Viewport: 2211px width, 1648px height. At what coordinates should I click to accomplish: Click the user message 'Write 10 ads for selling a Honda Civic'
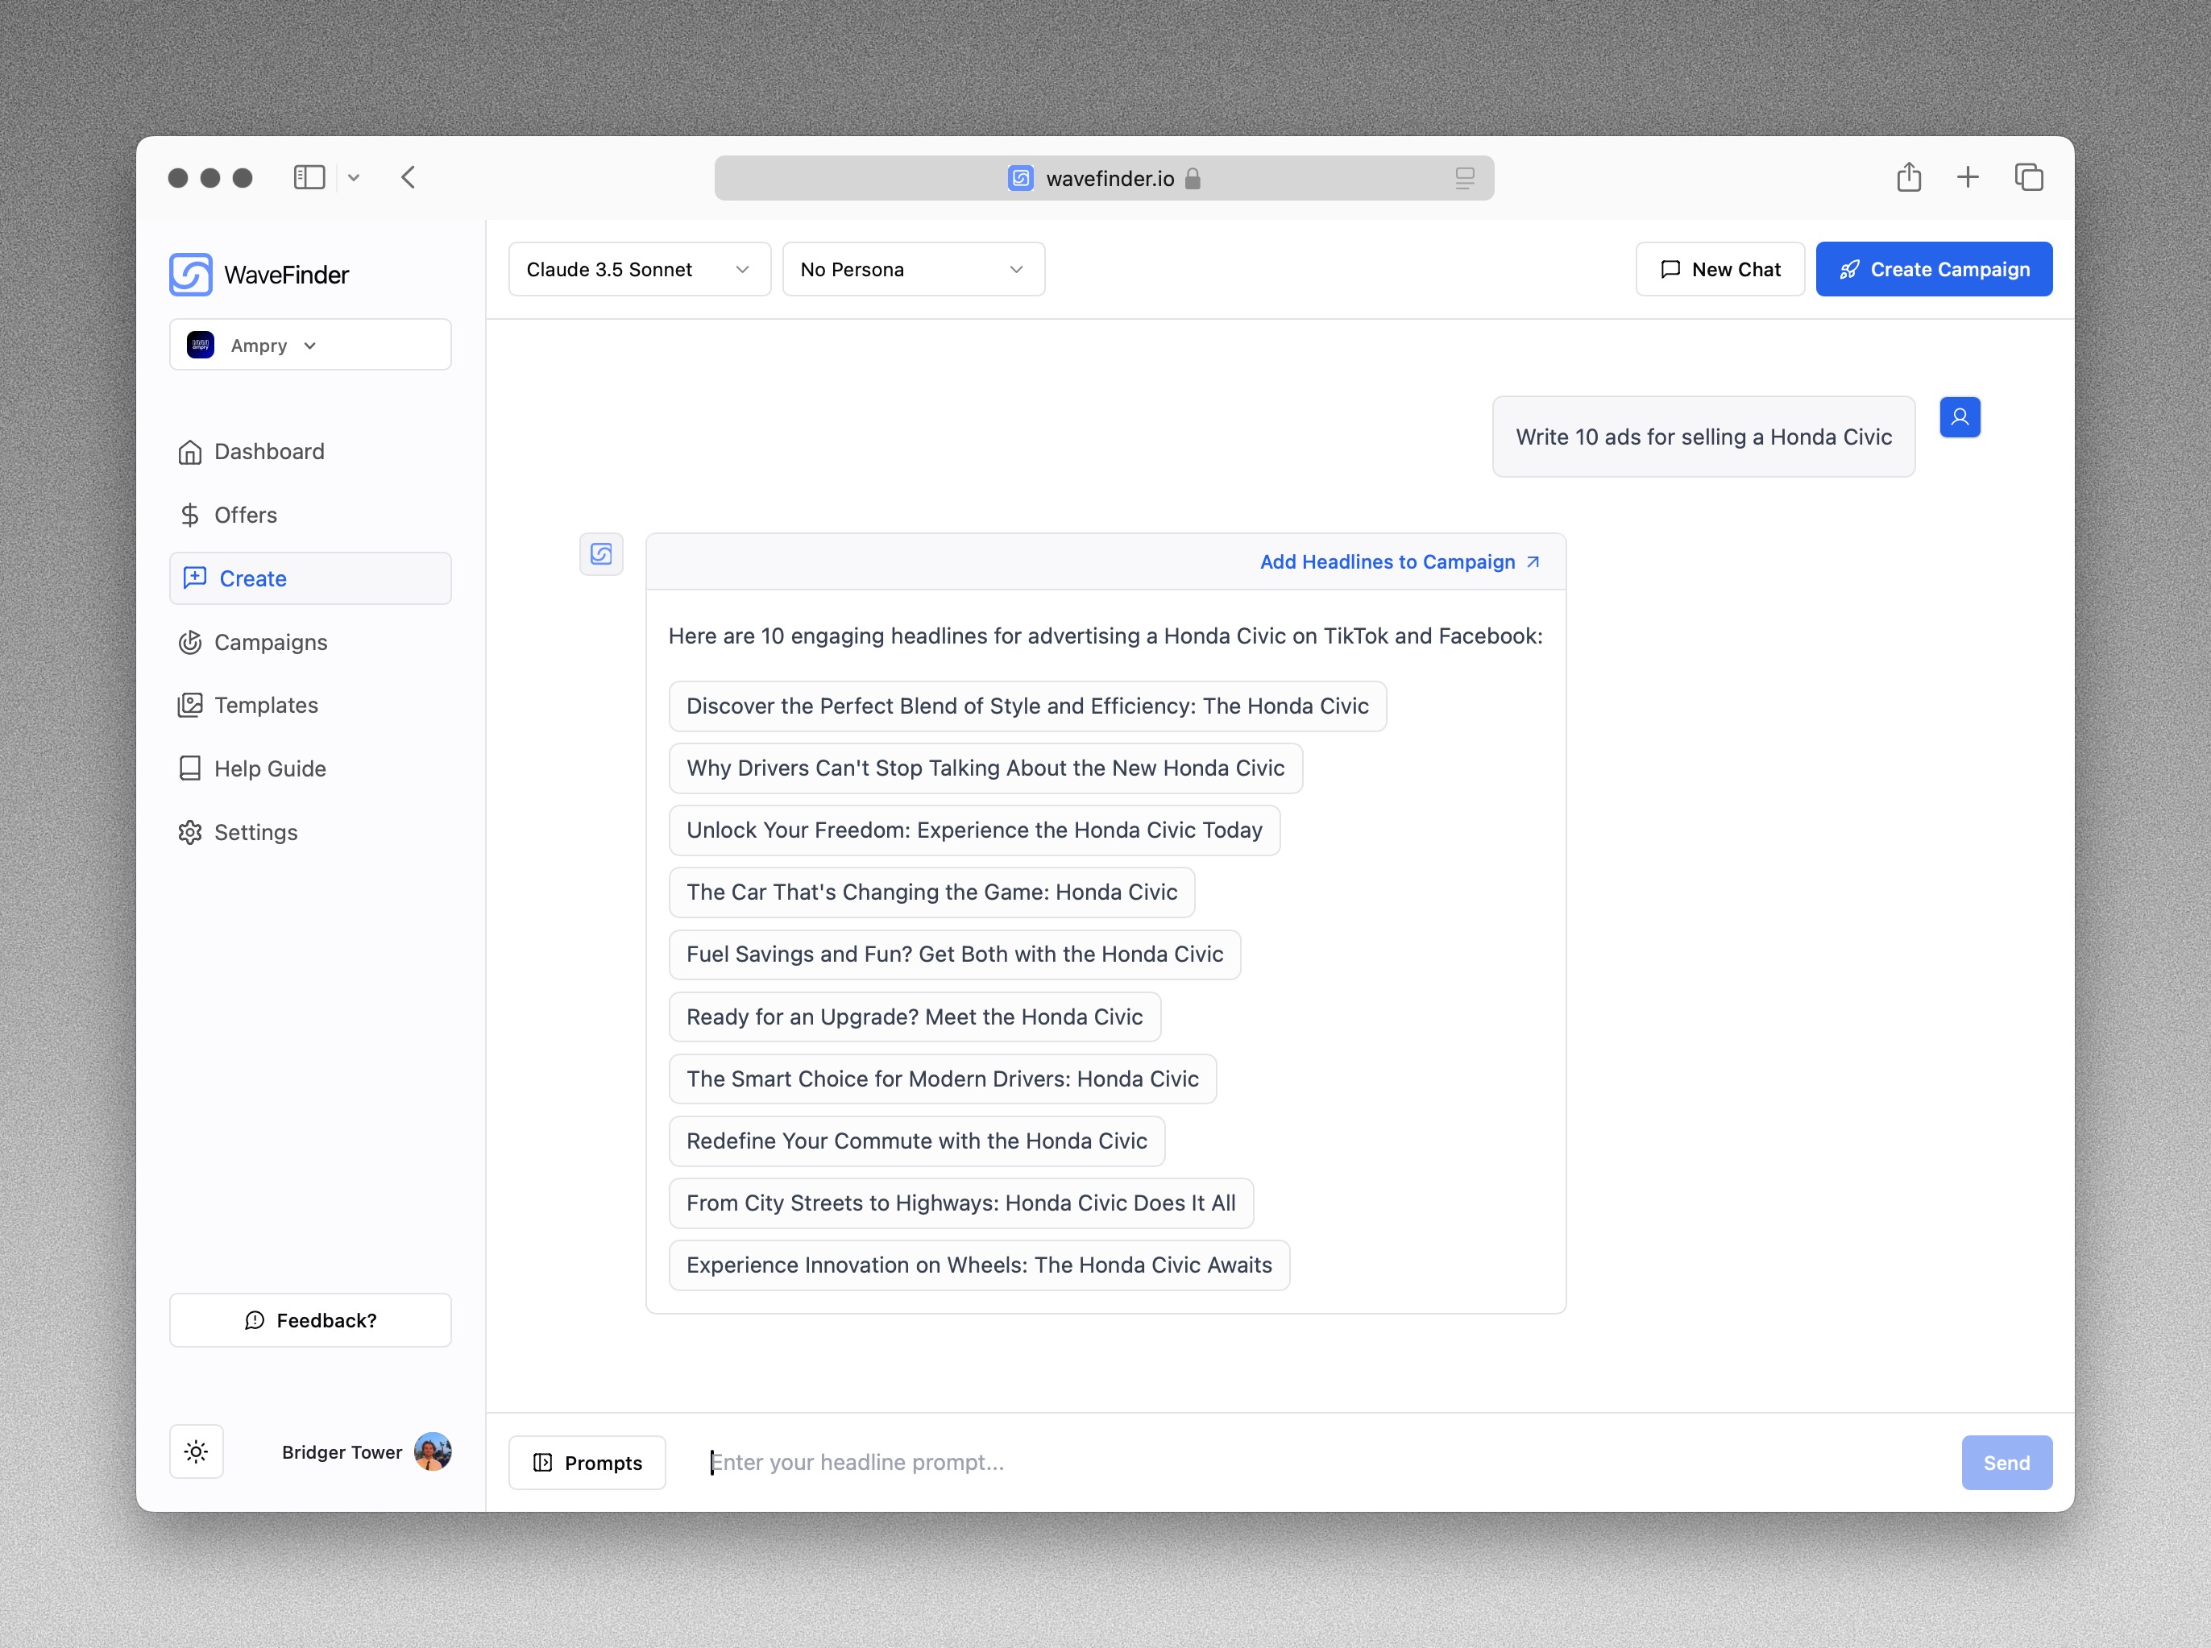[x=1703, y=437]
